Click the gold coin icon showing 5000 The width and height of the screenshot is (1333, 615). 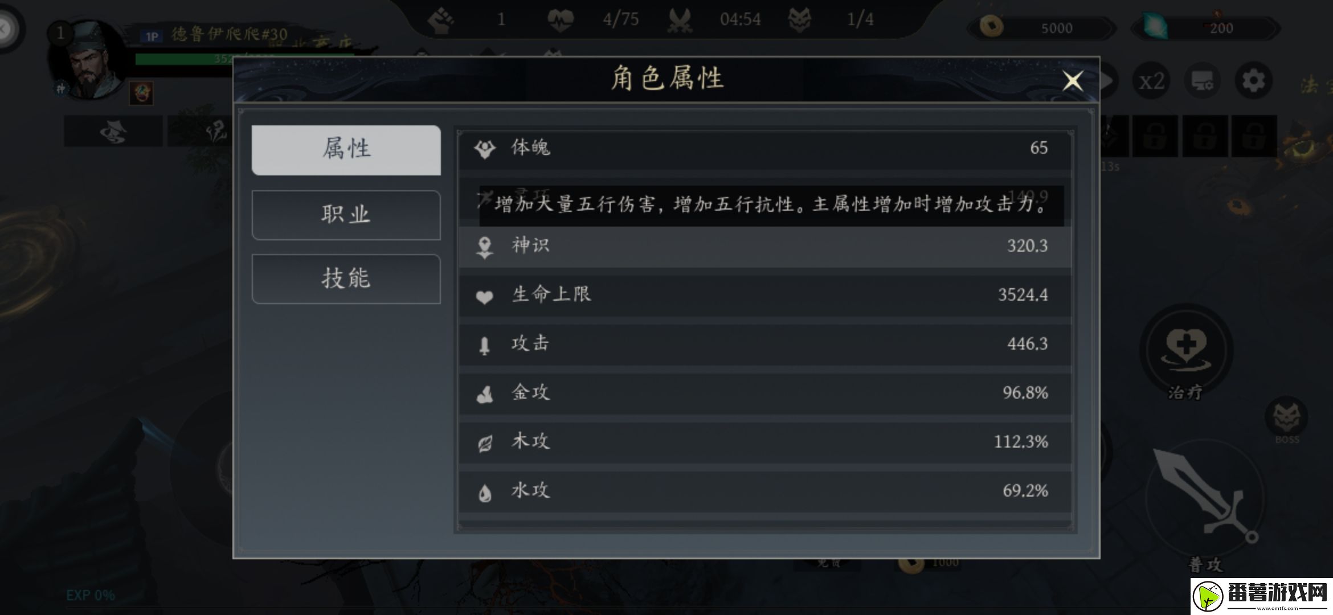coord(992,26)
